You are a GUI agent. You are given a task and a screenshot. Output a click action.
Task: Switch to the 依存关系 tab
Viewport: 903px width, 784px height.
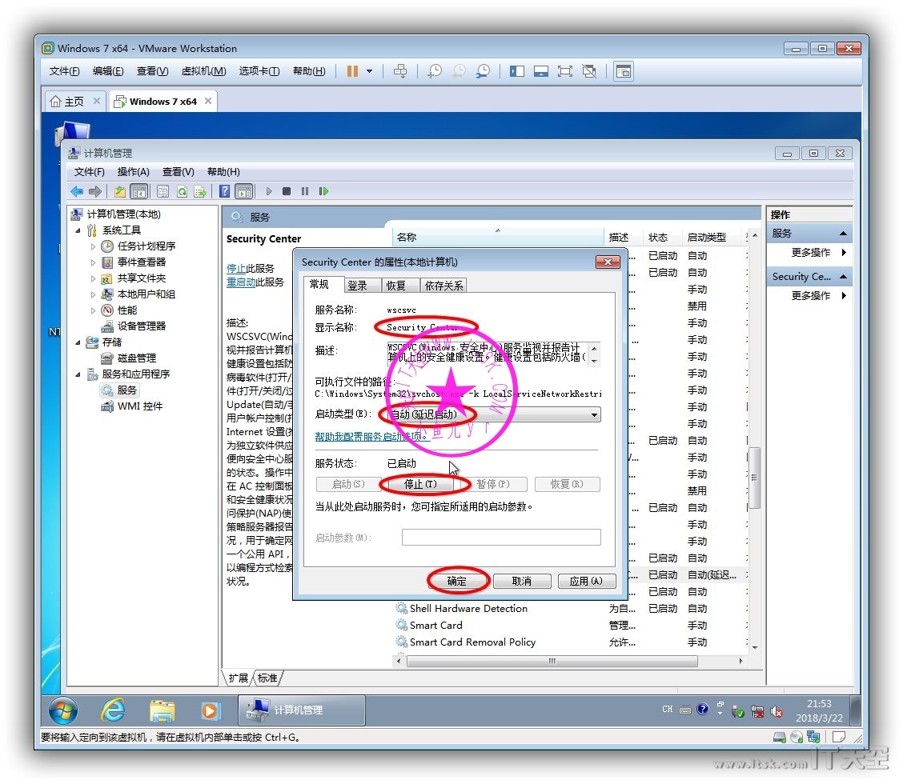pos(443,286)
